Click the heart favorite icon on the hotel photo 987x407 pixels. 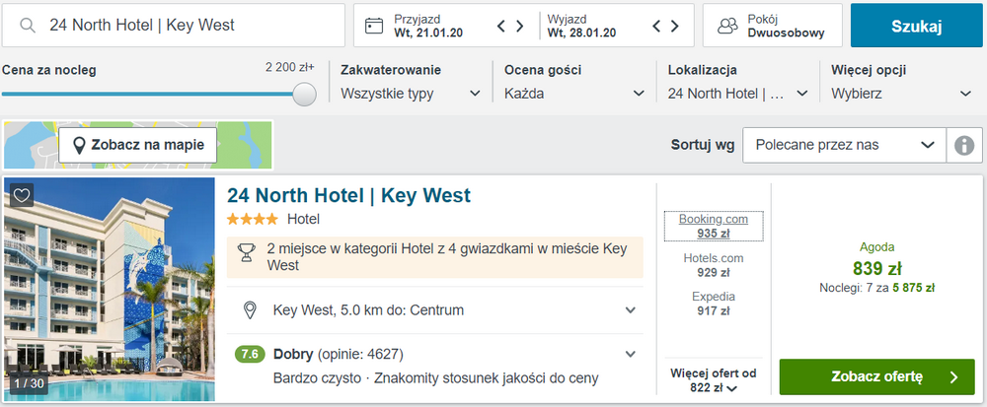[22, 195]
